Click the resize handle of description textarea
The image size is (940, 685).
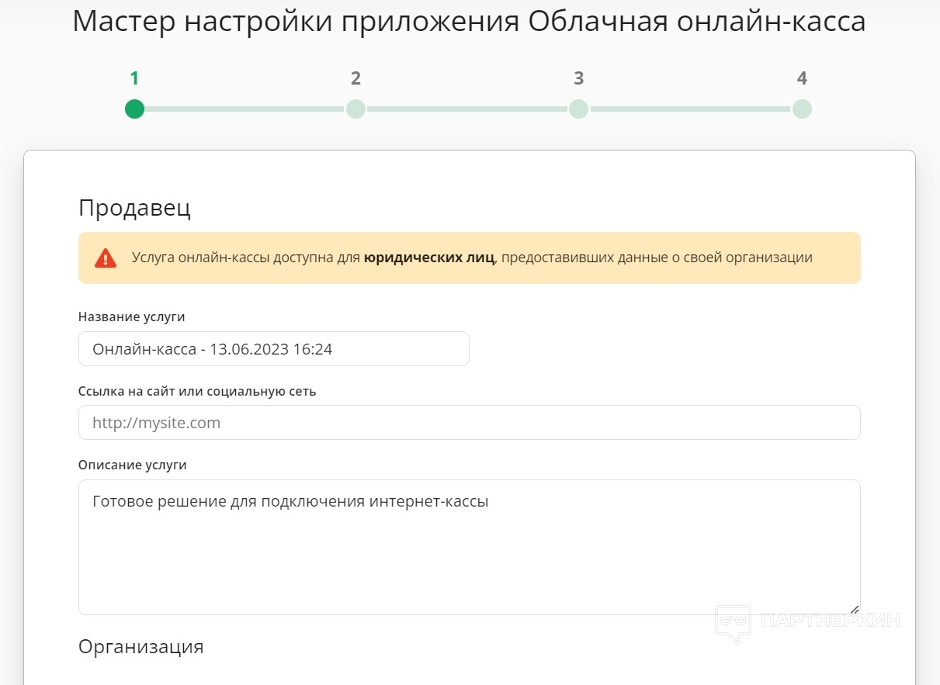[854, 609]
